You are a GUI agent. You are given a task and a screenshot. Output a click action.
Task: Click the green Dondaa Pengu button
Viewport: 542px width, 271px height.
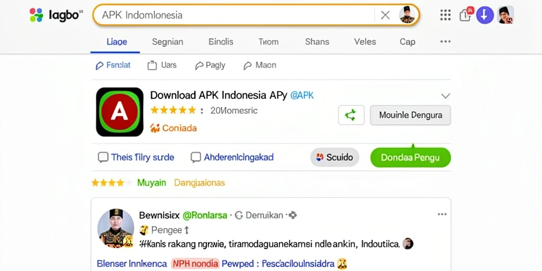[x=410, y=158]
